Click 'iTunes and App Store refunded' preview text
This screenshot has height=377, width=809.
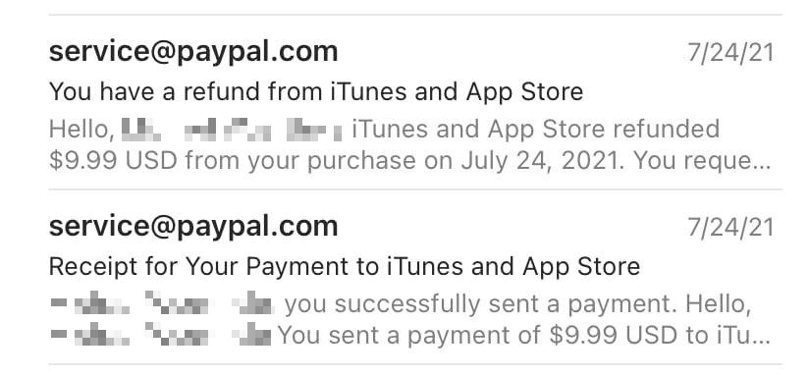tap(535, 129)
